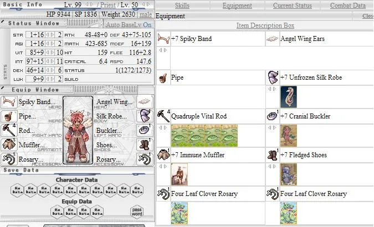This screenshot has height=227, width=374.
Task: Click the Item Description Box link
Action: click(x=265, y=25)
